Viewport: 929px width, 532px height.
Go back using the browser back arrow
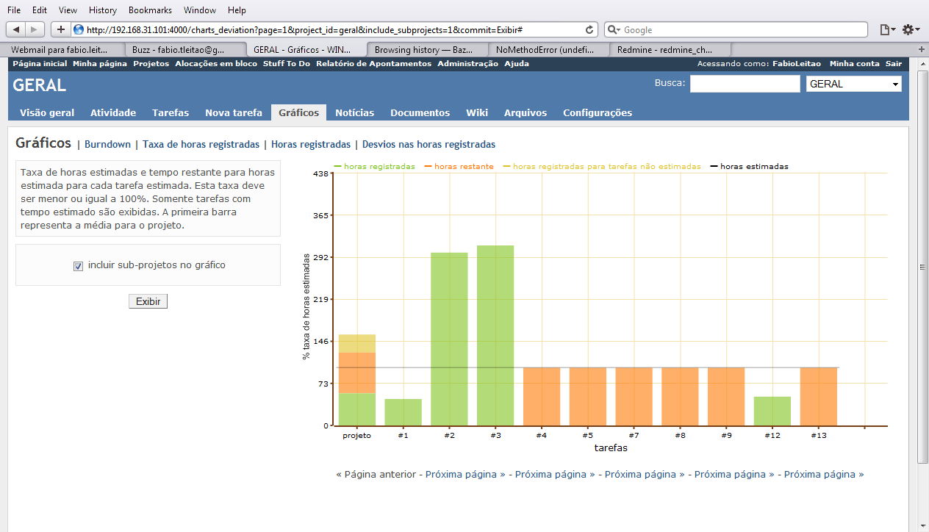[15, 29]
